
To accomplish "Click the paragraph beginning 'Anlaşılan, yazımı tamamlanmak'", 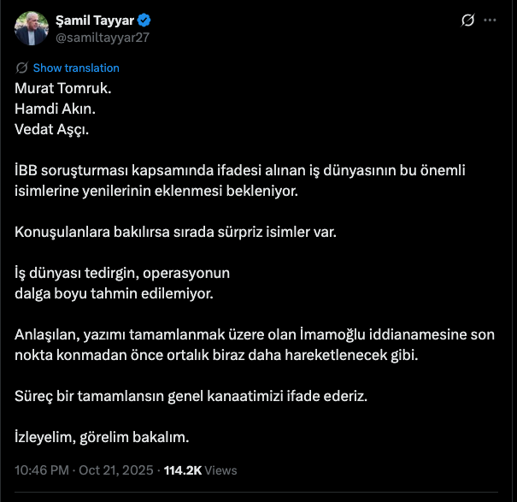I will click(254, 344).
